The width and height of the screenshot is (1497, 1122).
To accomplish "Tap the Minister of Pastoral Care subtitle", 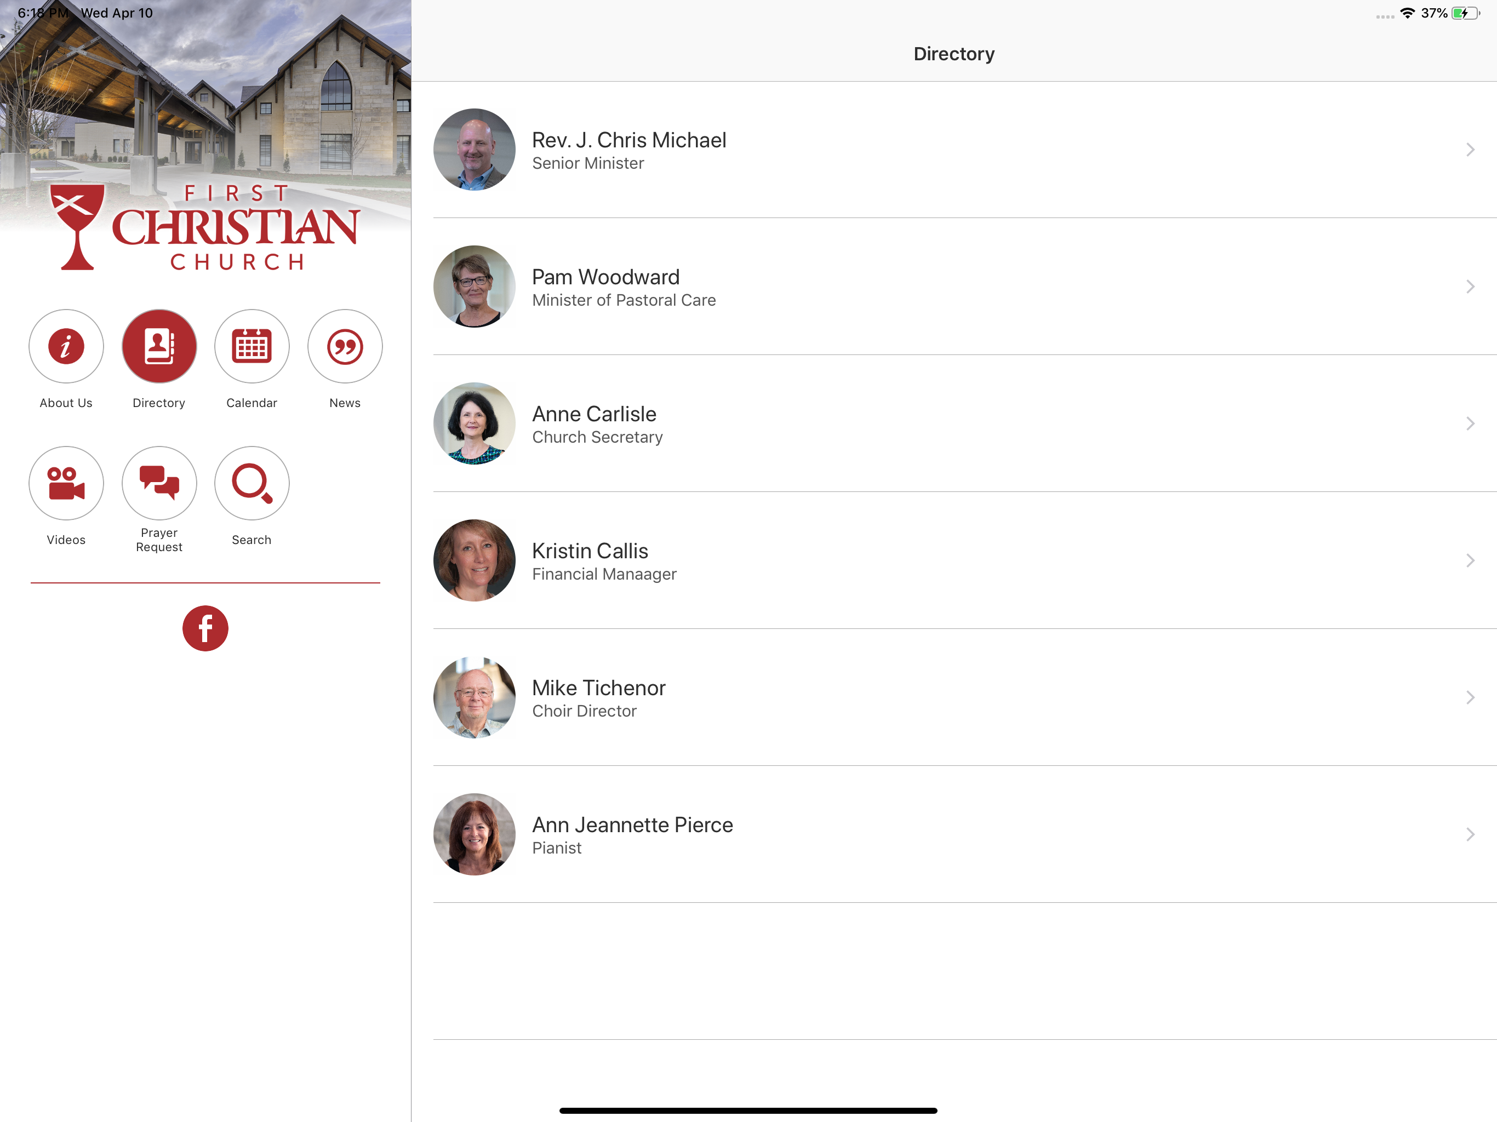I will [624, 300].
